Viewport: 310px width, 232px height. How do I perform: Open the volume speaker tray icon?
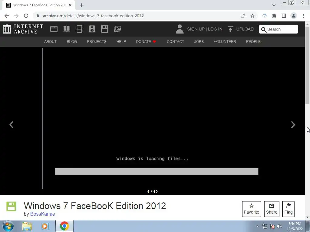tap(279, 226)
